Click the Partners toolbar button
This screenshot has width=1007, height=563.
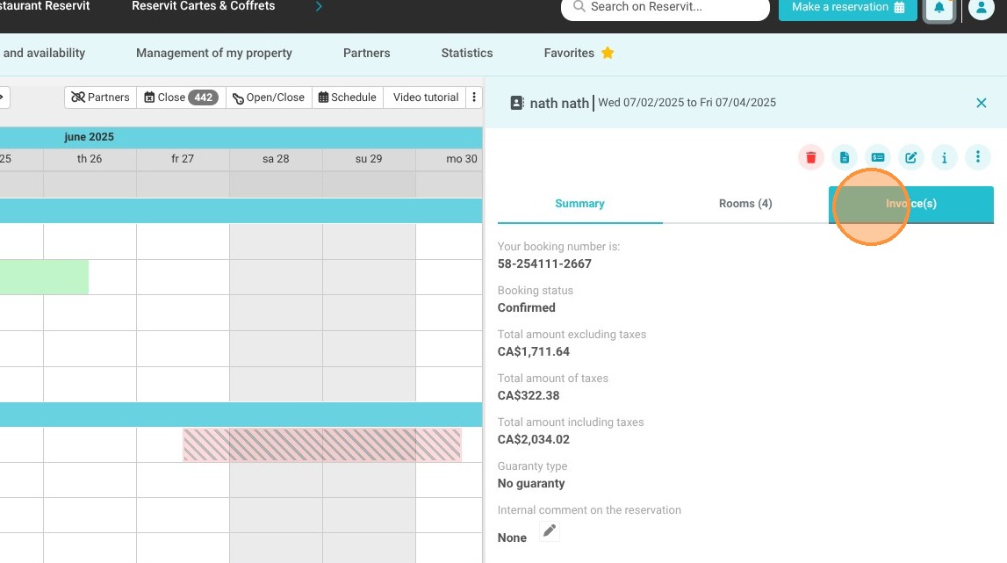point(101,97)
